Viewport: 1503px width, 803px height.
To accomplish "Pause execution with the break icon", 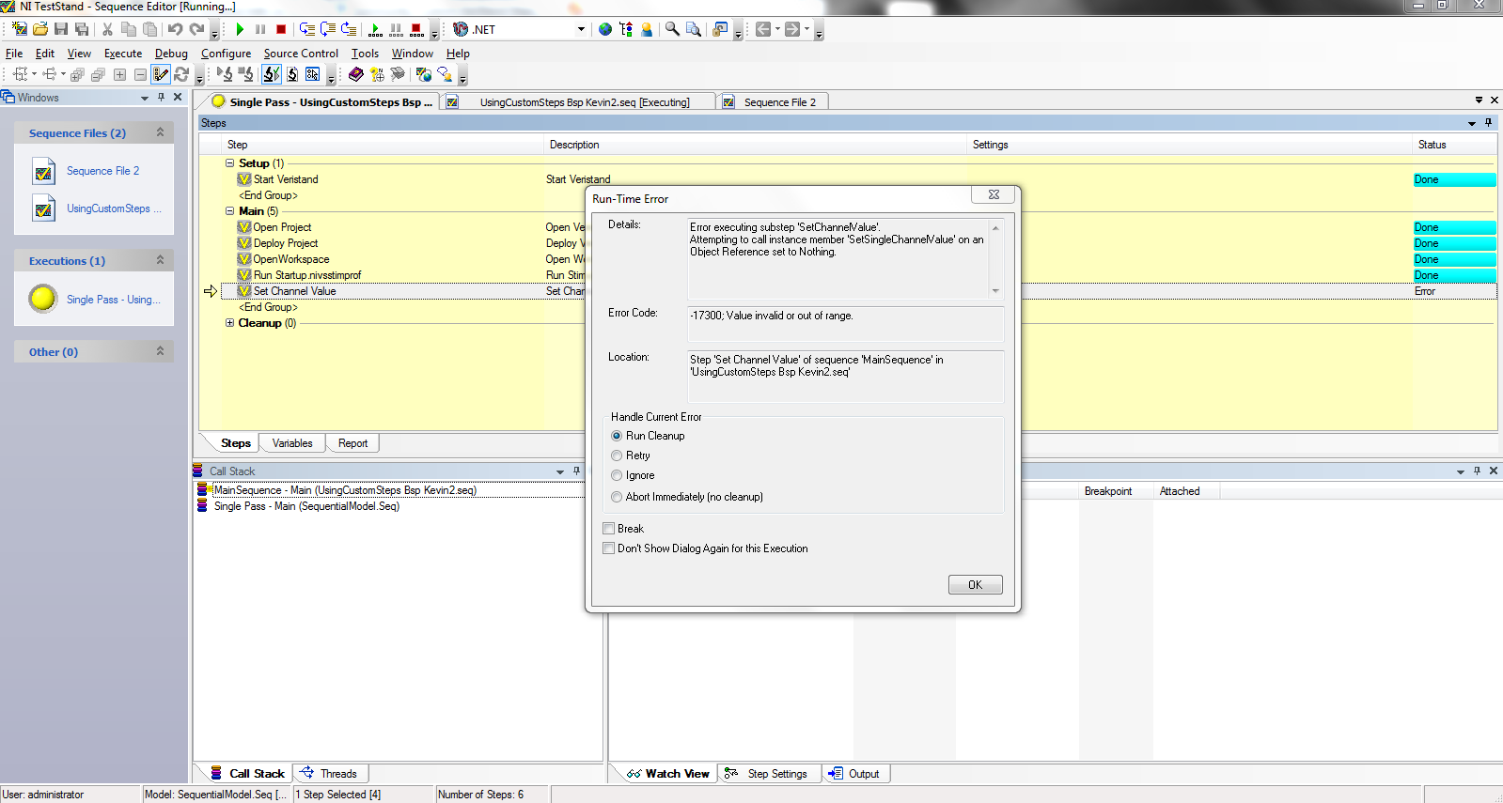I will [260, 29].
